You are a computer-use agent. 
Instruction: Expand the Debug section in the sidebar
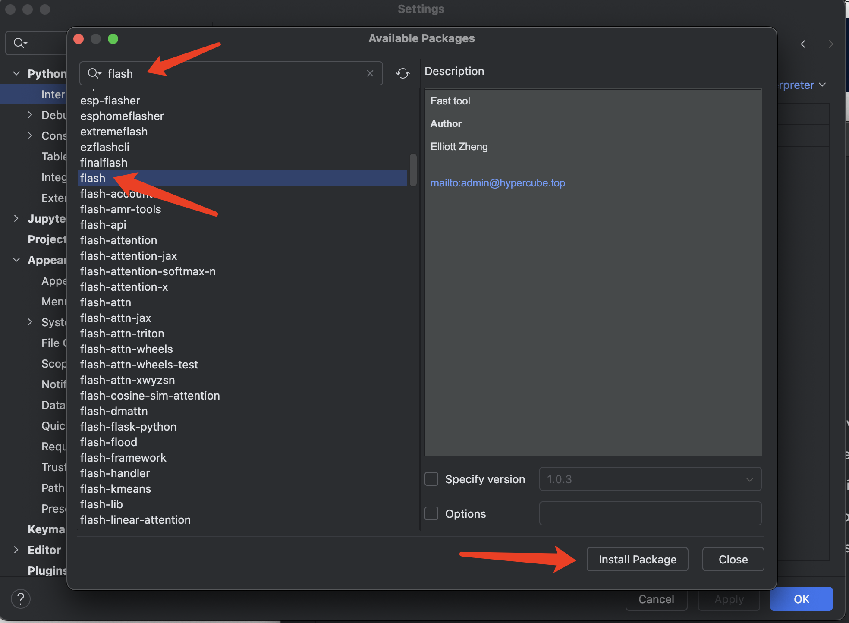click(30, 115)
